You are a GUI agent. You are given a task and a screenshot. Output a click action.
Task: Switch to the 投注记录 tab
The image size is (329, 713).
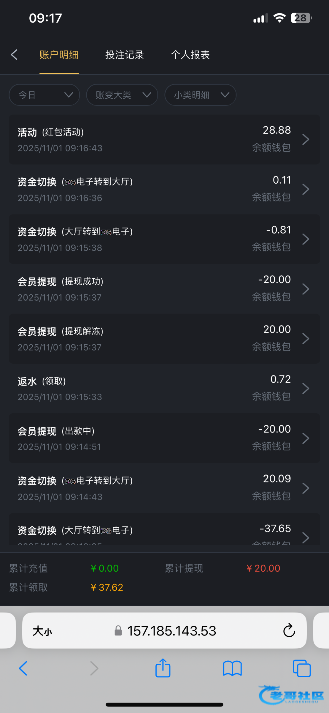pyautogui.click(x=125, y=55)
